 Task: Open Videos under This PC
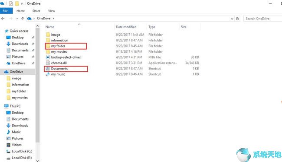pos(16,145)
